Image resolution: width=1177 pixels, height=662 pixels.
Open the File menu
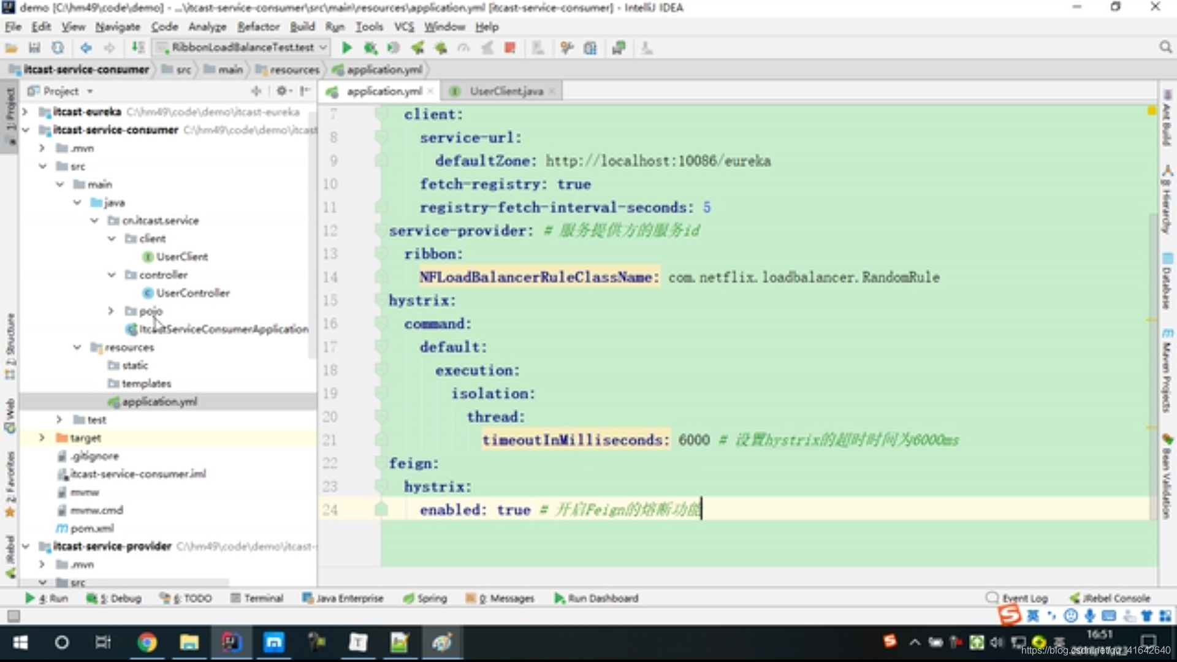(13, 26)
